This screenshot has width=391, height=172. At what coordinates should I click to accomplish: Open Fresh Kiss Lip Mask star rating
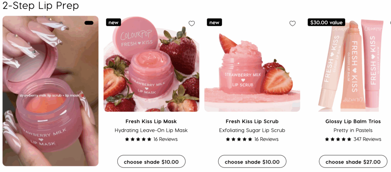pyautogui.click(x=138, y=139)
